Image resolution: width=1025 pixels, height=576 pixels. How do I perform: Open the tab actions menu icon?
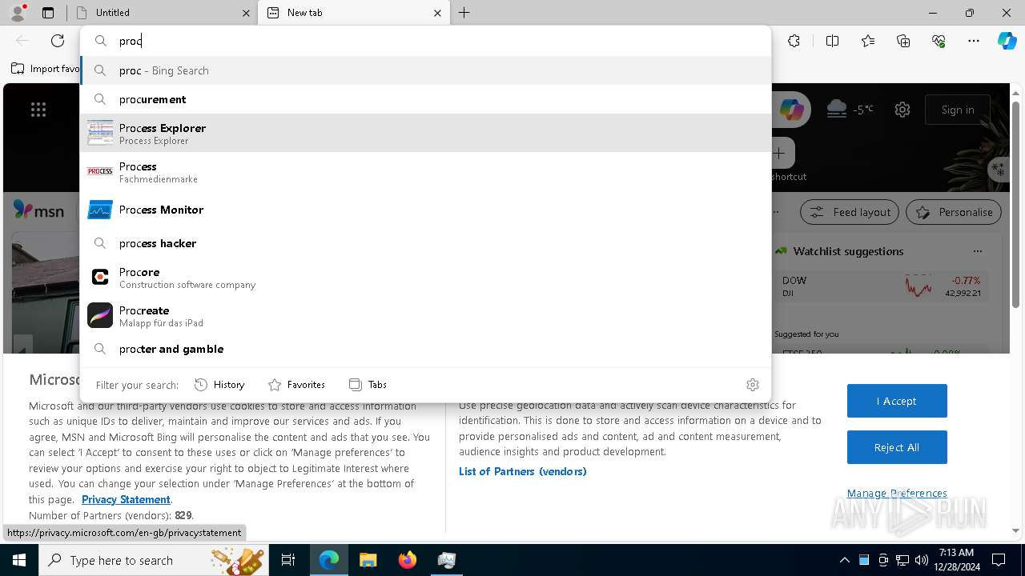point(48,13)
